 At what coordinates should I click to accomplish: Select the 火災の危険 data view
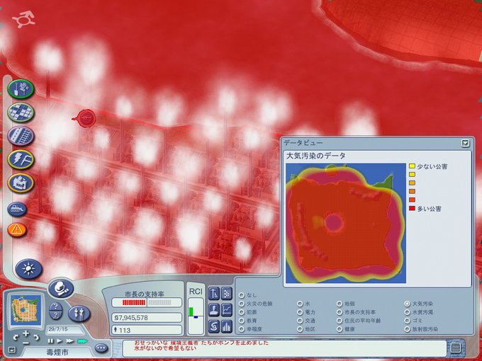242,304
